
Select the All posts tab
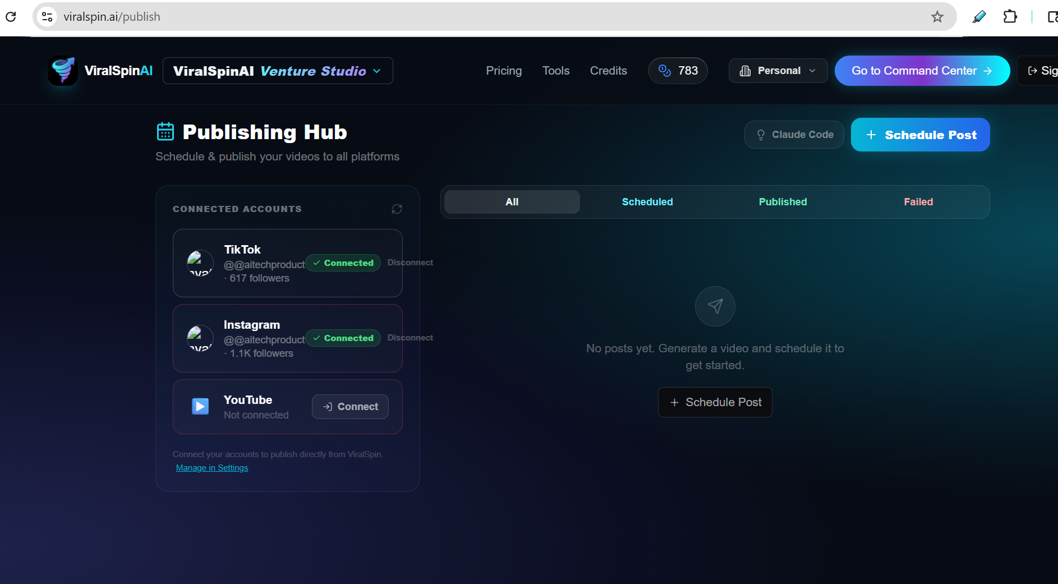click(512, 202)
